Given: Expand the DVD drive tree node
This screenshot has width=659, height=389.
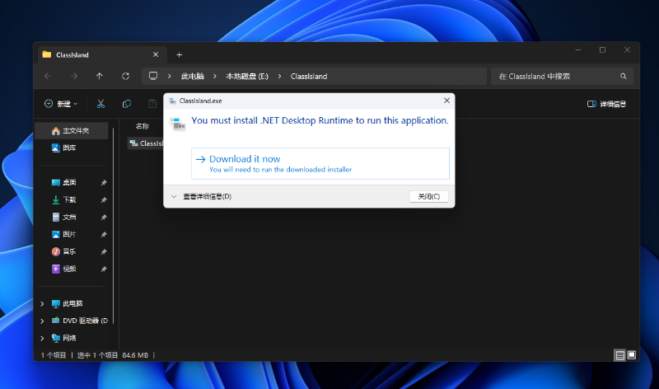Looking at the screenshot, I should click(42, 321).
